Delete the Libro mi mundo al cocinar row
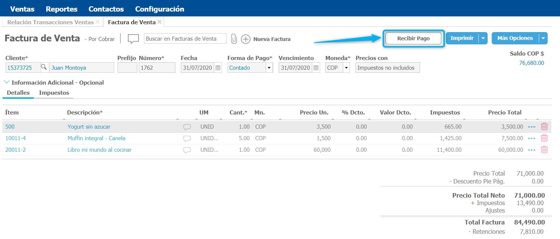This screenshot has width=560, height=239. pyautogui.click(x=544, y=150)
